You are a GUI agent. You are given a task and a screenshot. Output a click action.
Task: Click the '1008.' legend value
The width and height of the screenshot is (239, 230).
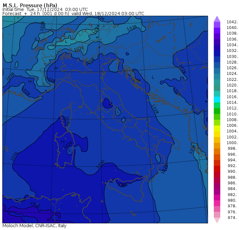click(x=232, y=120)
